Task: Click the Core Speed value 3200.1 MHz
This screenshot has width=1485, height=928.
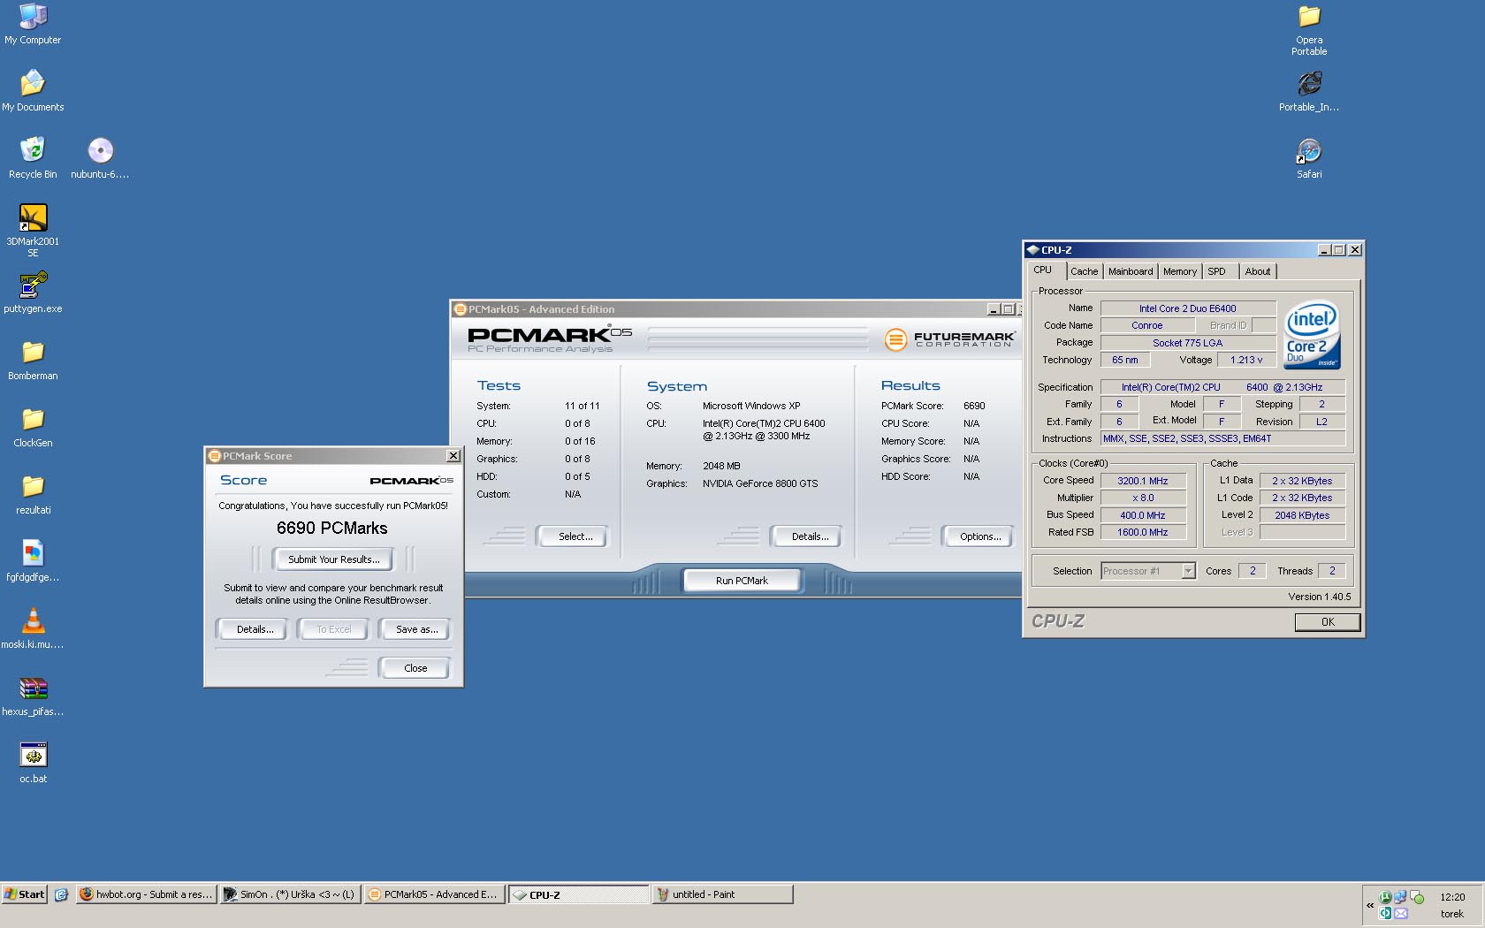Action: click(x=1143, y=481)
